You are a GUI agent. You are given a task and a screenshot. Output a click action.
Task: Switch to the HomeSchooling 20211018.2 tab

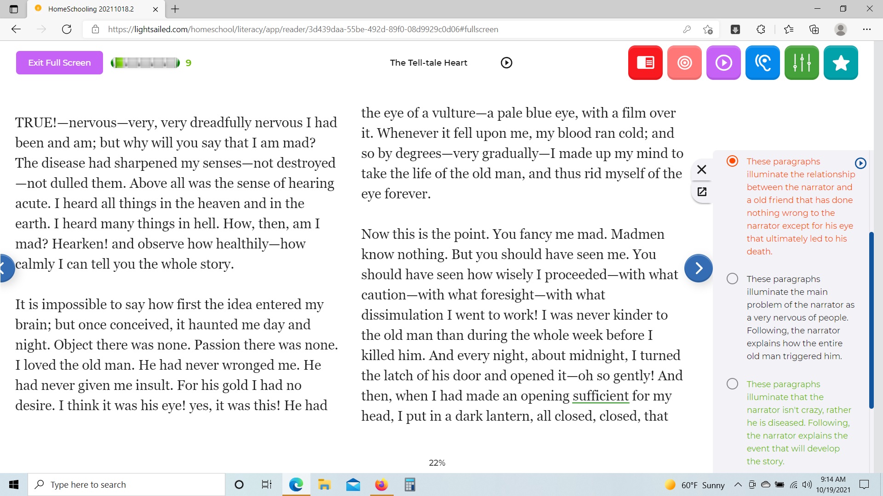pyautogui.click(x=91, y=9)
